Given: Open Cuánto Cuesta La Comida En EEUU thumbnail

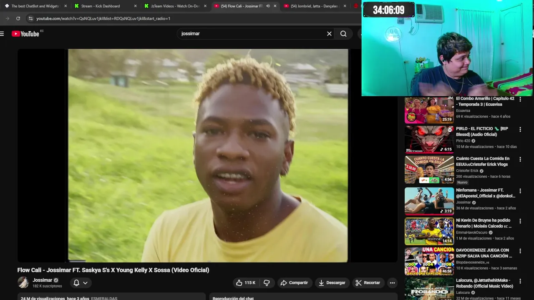Looking at the screenshot, I should (x=429, y=170).
